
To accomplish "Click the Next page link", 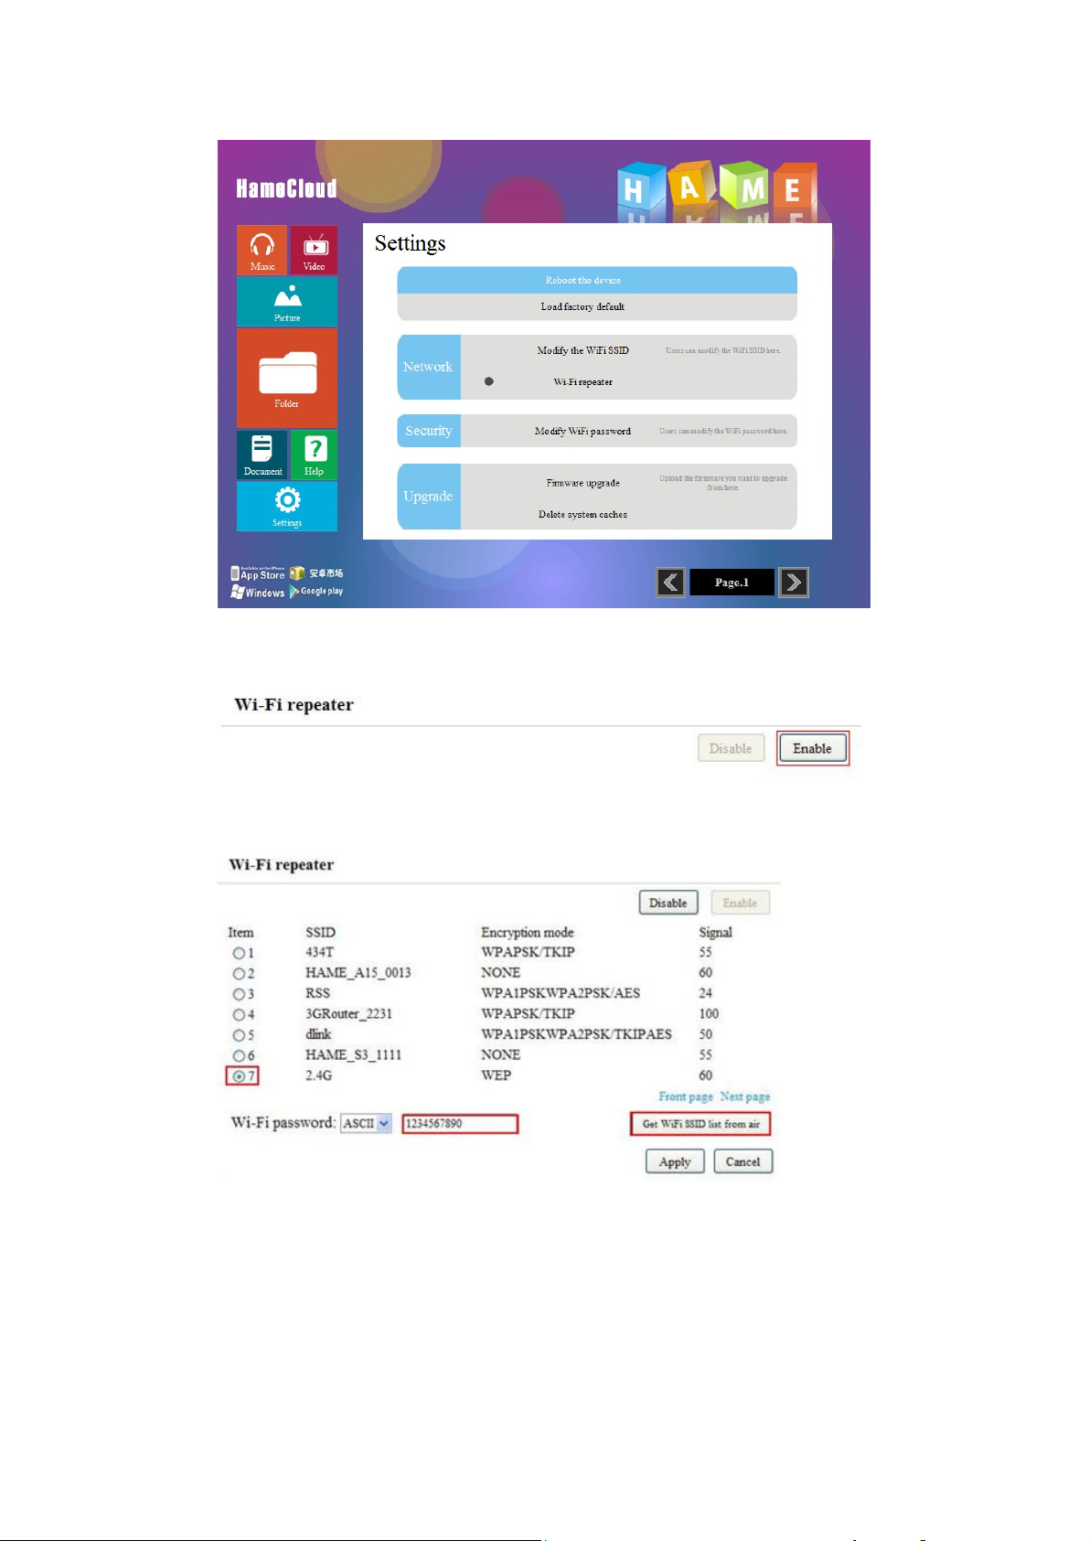I will point(745,1097).
